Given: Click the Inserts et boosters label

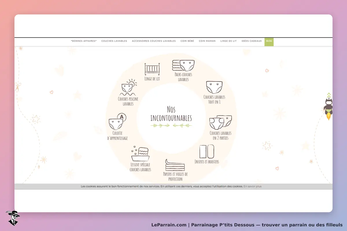Looking at the screenshot, I should pos(207,162).
